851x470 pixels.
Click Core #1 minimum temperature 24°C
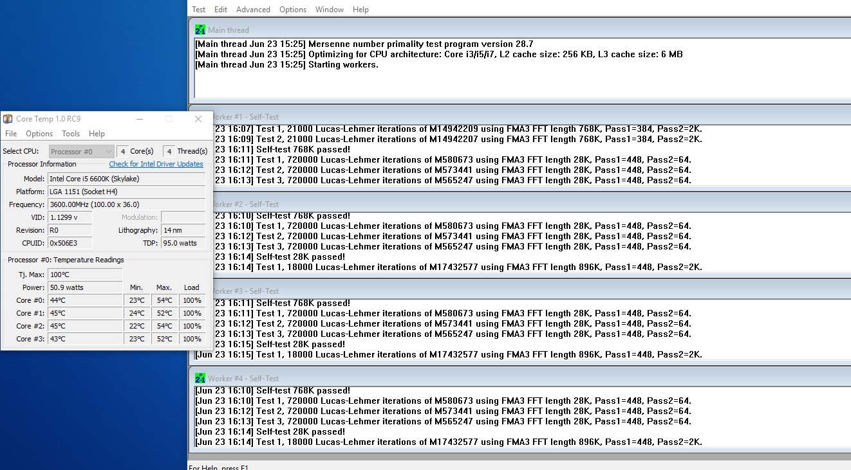tap(136, 313)
